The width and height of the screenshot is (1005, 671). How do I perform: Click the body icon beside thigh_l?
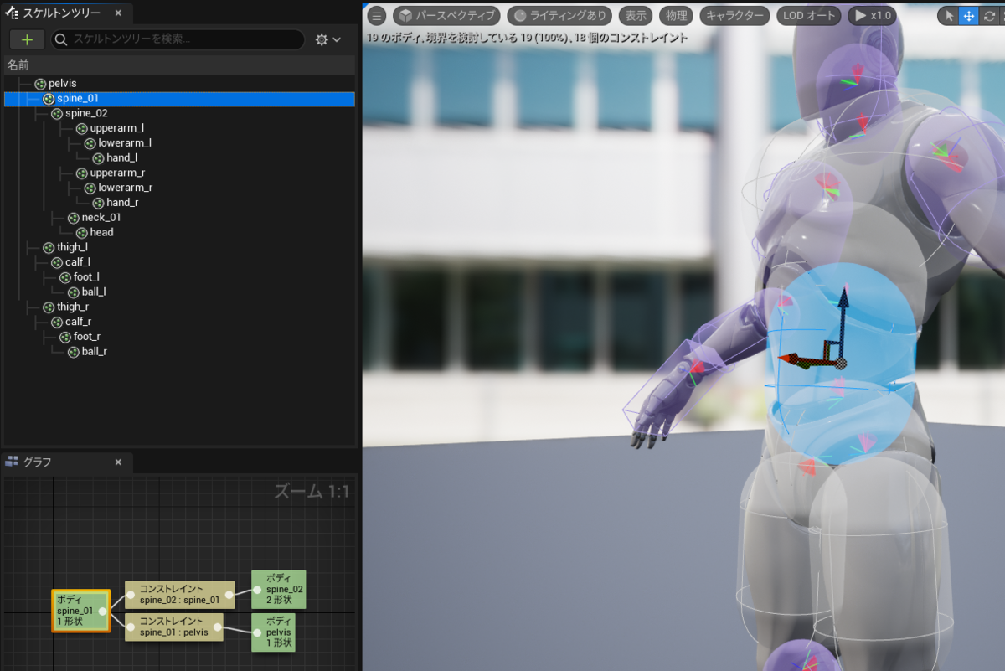pyautogui.click(x=49, y=247)
